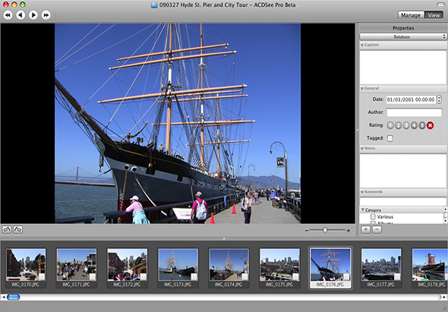Tag IMG_0175.JPG thumbnail checkbox
Screen dimensions: 448x312
pos(295,276)
